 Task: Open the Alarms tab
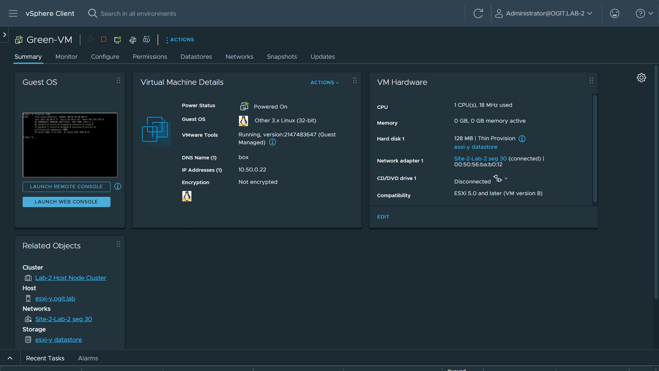click(x=88, y=358)
